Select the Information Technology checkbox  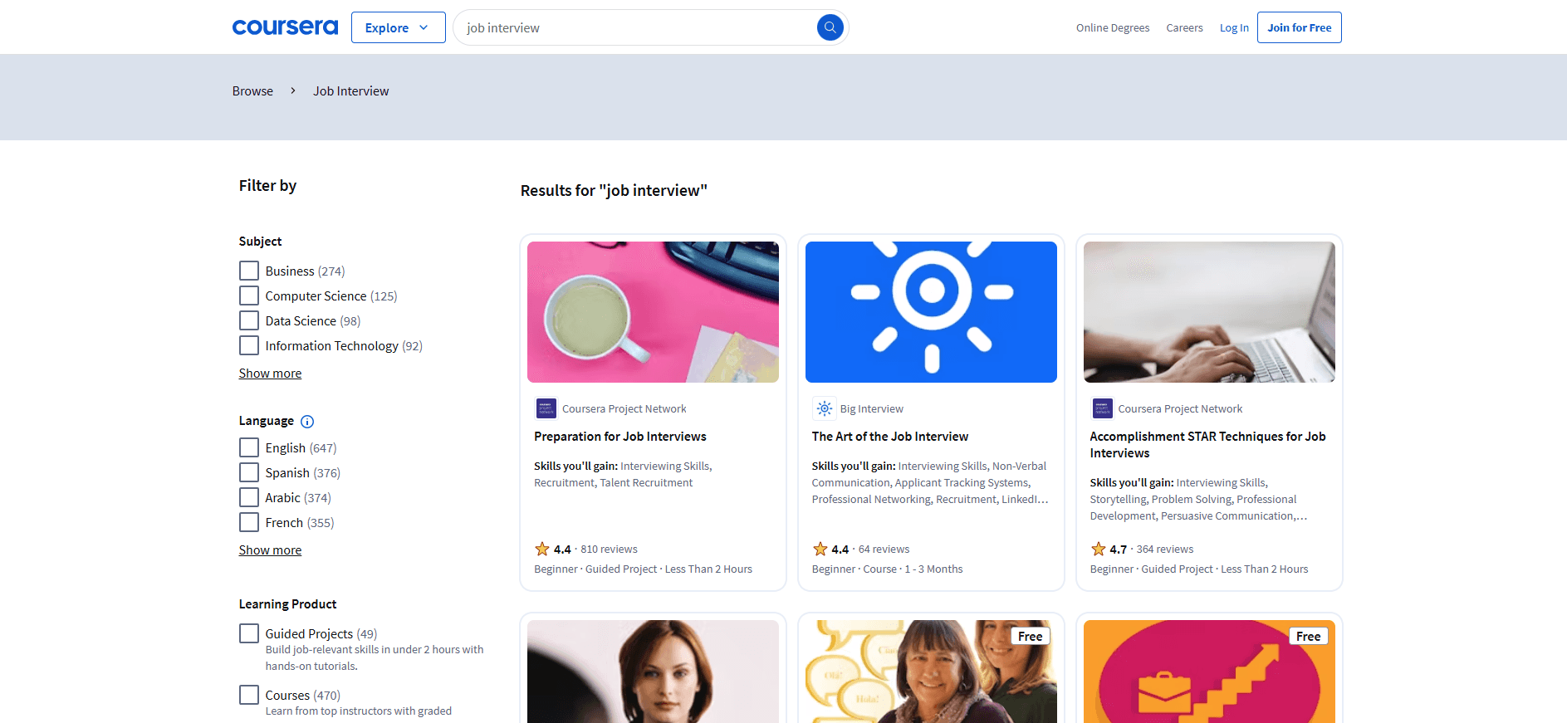tap(249, 346)
